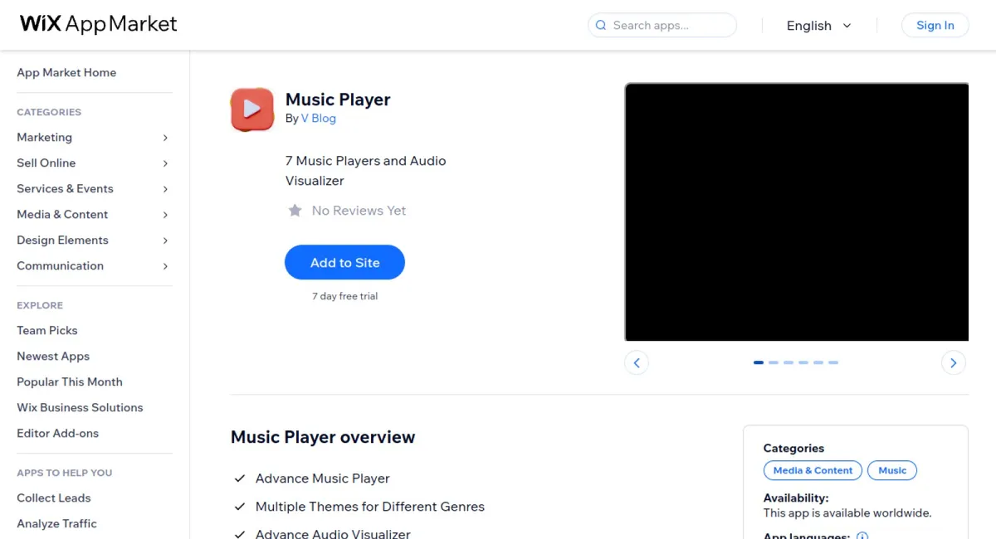Expand Services & Events category chevron

tap(165, 189)
